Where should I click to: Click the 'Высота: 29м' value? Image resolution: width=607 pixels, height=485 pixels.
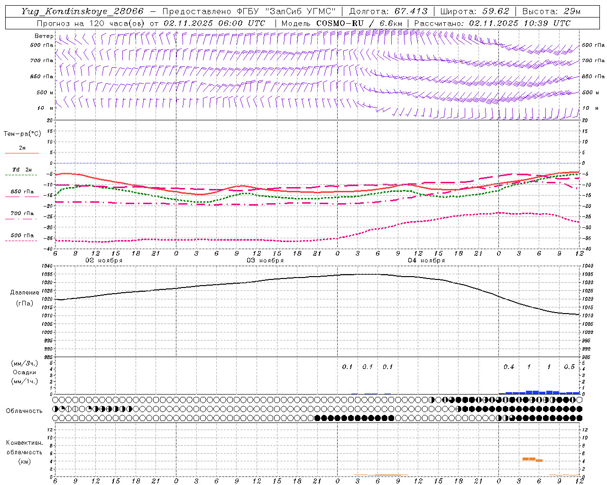click(551, 11)
